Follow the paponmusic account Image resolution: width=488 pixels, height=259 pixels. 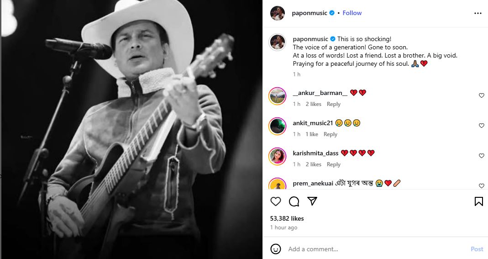(x=352, y=13)
